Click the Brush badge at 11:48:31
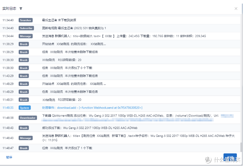This screenshot has width=243, height=166. click(x=24, y=100)
